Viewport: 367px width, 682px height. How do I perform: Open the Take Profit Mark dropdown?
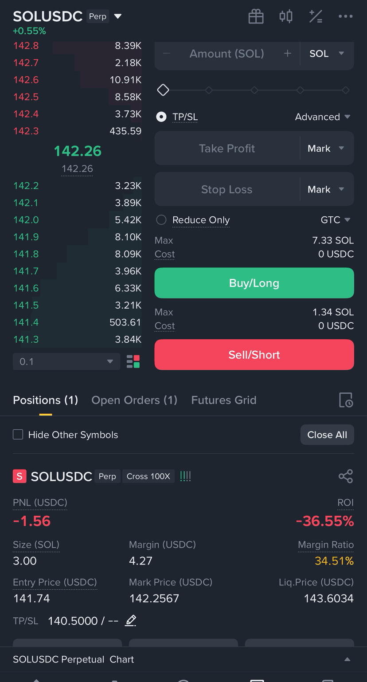(327, 148)
